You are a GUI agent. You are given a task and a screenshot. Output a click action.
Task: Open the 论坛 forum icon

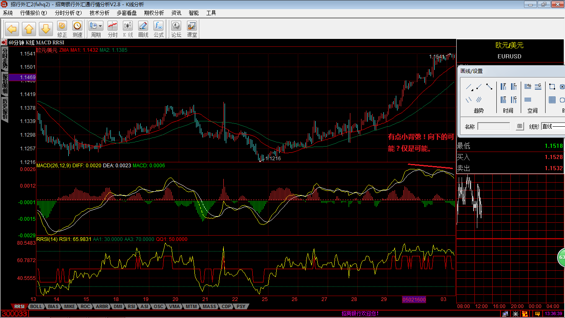click(x=176, y=29)
